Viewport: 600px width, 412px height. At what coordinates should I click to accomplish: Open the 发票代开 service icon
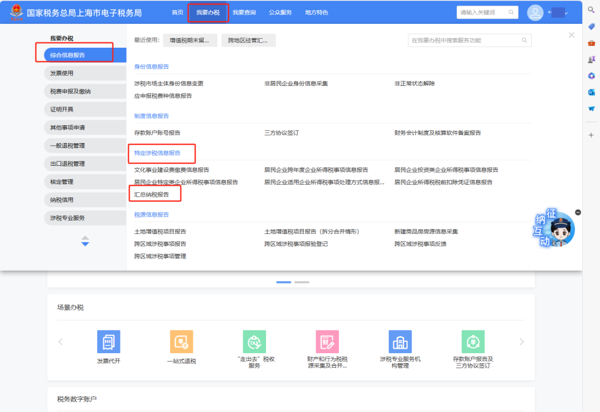[x=108, y=342]
